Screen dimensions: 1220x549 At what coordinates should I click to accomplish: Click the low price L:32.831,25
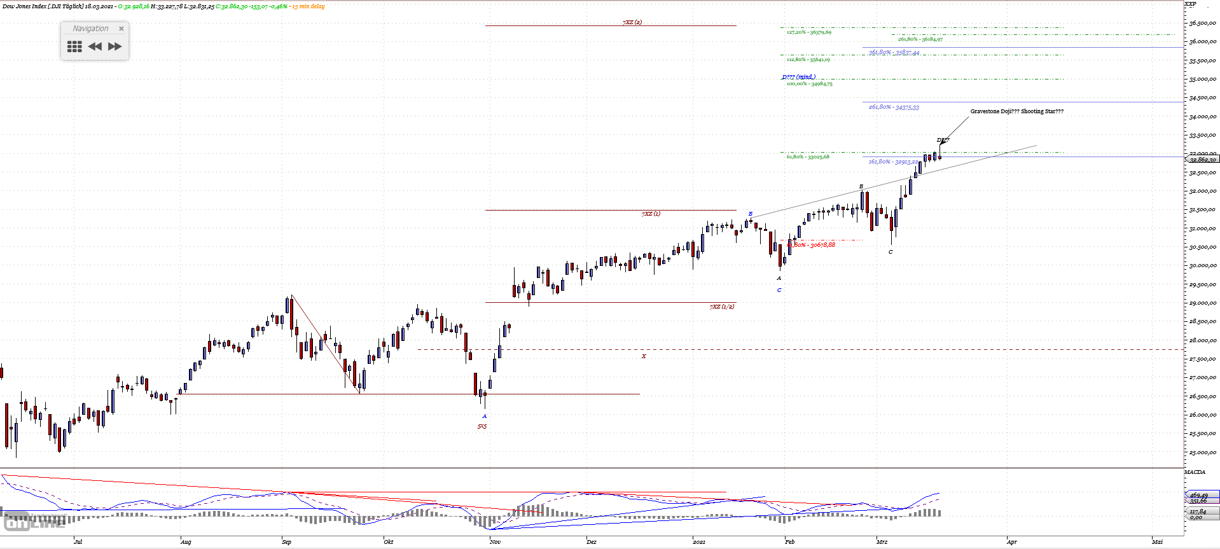pos(198,6)
